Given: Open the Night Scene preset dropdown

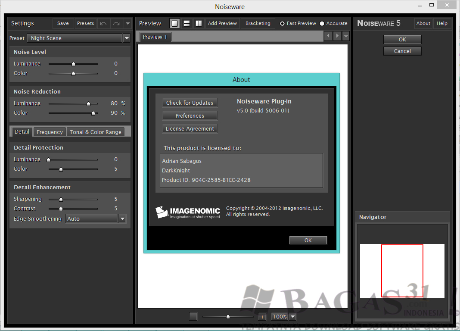Looking at the screenshot, I should (x=127, y=38).
